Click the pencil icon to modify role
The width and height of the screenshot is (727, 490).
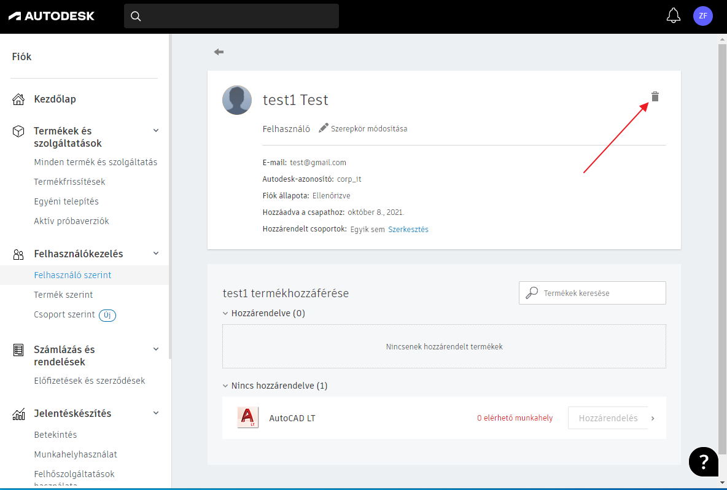tap(324, 128)
